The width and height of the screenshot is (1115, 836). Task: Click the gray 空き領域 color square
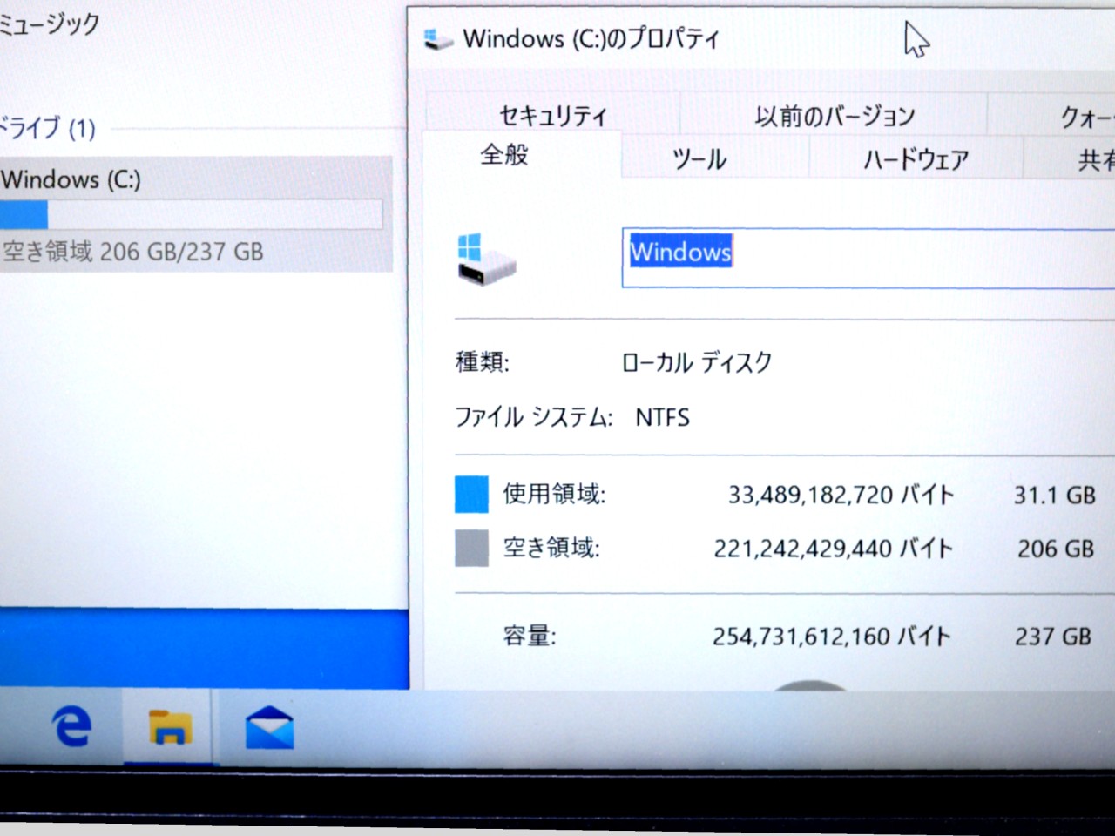point(471,548)
